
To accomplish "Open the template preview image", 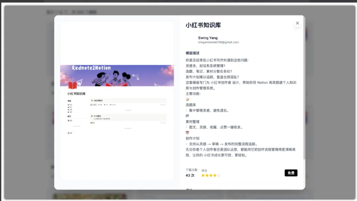I will [x=117, y=100].
